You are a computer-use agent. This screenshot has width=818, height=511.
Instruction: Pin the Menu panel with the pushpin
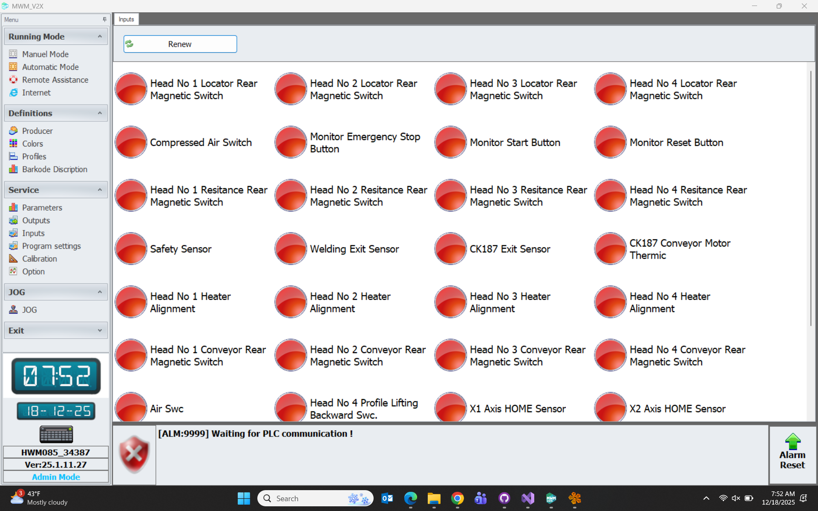point(104,20)
